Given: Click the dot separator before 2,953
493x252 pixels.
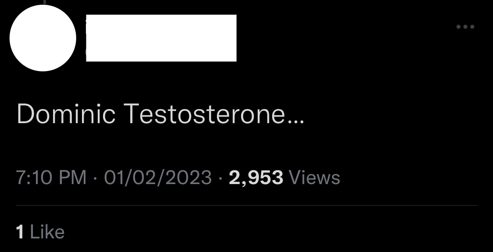Looking at the screenshot, I should (x=220, y=179).
